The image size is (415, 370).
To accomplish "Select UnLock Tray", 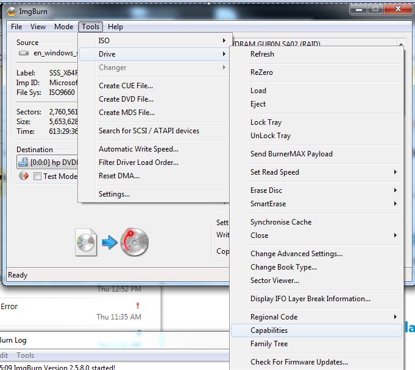I will (317, 136).
